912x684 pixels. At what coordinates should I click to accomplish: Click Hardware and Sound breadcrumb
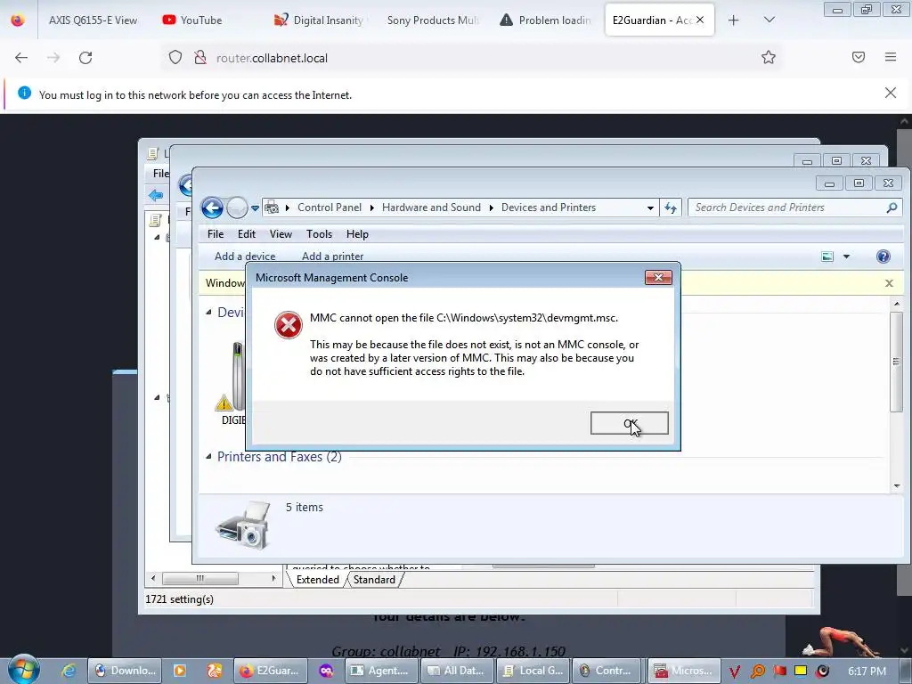[x=431, y=208]
